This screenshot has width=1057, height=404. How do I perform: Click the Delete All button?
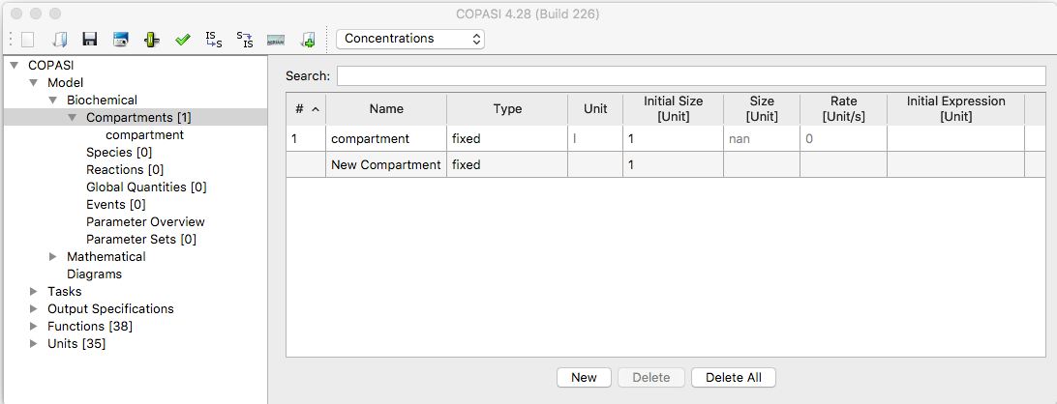734,377
